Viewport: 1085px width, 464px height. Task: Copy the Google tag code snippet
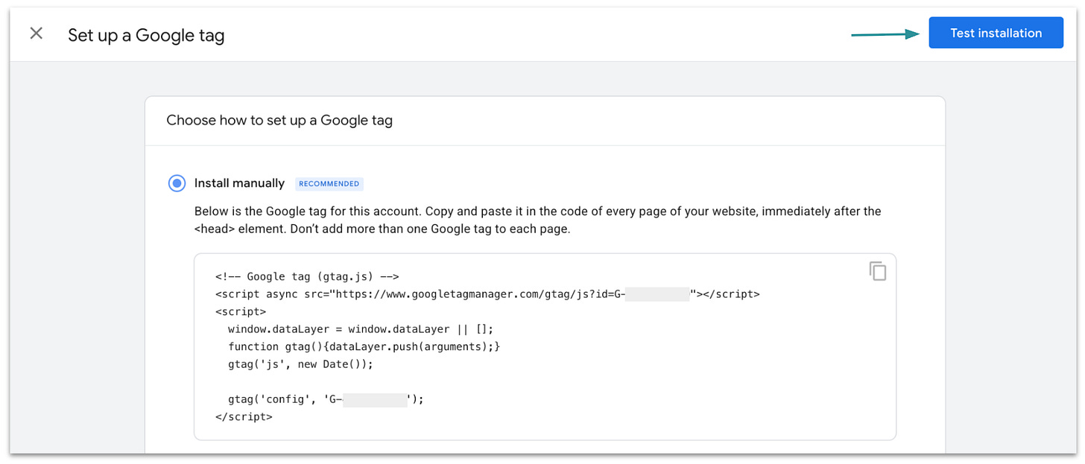(x=878, y=271)
